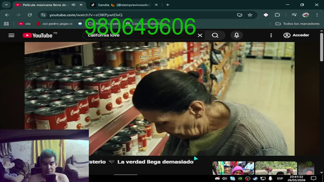324x182 pixels.
Task: Switch the ESP keyboard language indicator
Action: pos(280,178)
